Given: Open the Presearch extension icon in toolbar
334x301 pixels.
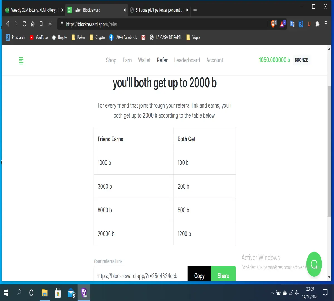Looking at the screenshot, I should coord(301,24).
